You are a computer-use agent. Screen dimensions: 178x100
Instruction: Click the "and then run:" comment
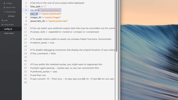(38, 75)
